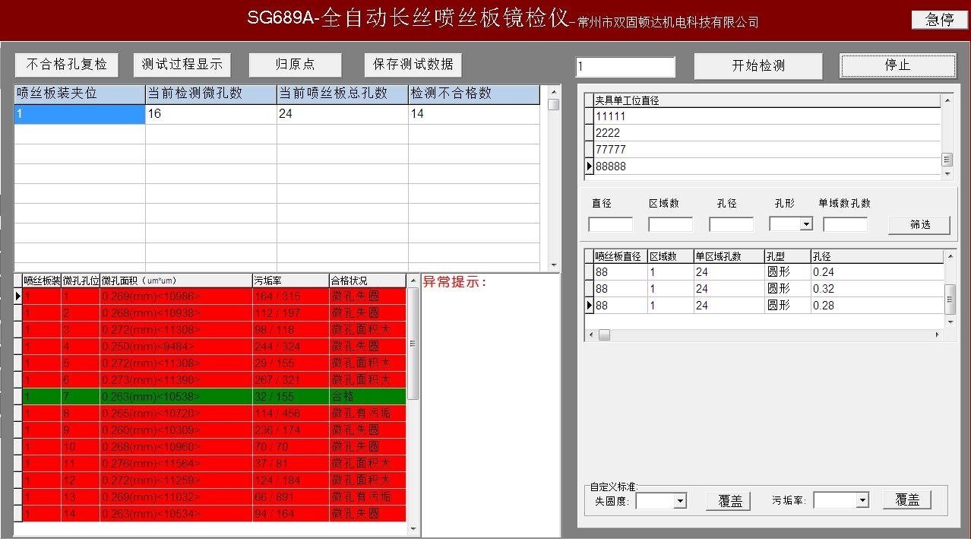Viewport: 971px width, 539px height.
Task: Expand the 污垢率 dropdown list
Action: [x=862, y=500]
